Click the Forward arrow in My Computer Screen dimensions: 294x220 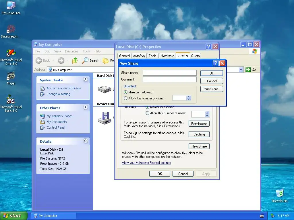[61, 60]
